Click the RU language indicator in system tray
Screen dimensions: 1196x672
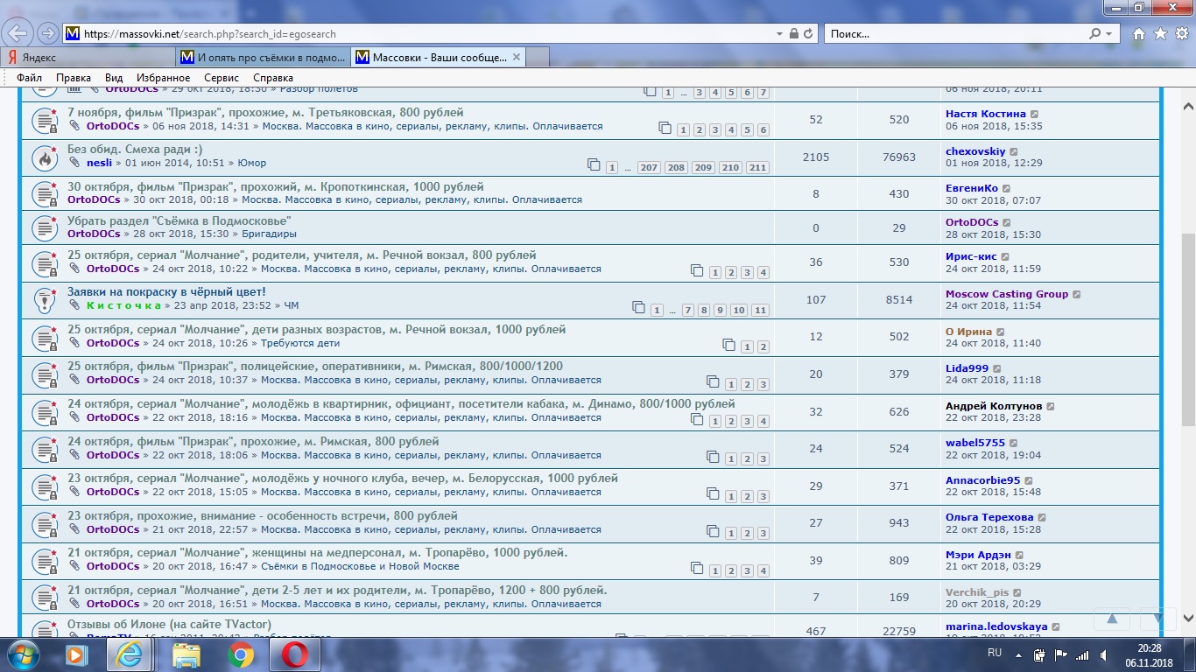[x=995, y=654]
